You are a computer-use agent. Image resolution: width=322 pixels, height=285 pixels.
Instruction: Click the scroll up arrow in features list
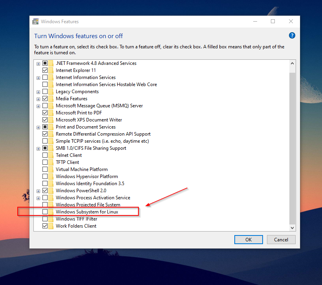coord(292,63)
